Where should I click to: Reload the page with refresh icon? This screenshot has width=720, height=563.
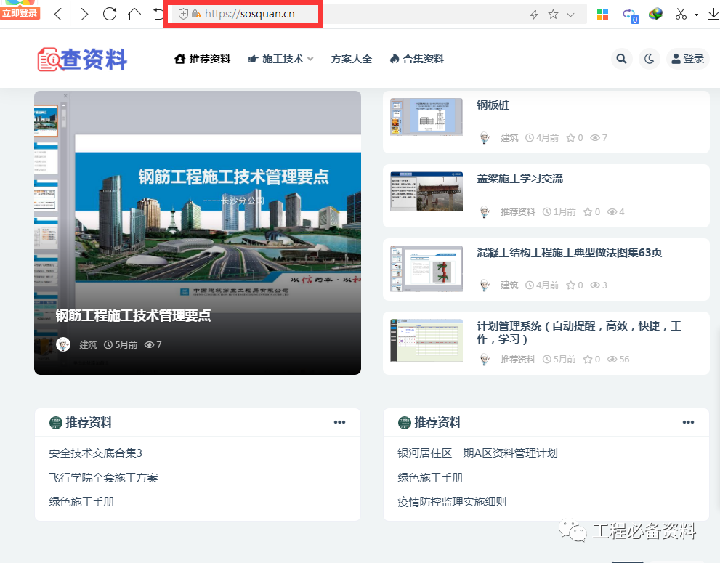pyautogui.click(x=110, y=14)
